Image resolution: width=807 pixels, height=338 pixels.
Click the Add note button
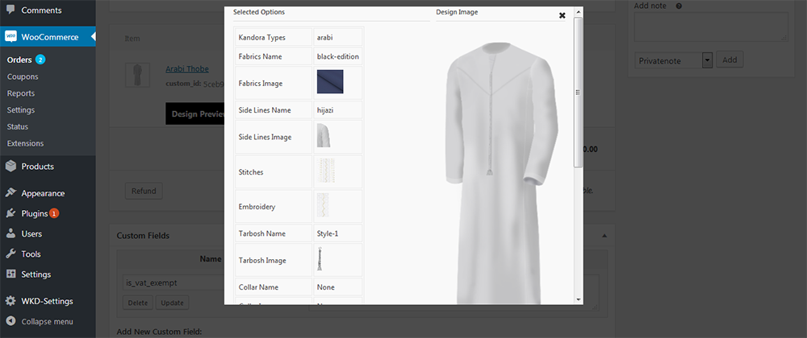coord(730,60)
